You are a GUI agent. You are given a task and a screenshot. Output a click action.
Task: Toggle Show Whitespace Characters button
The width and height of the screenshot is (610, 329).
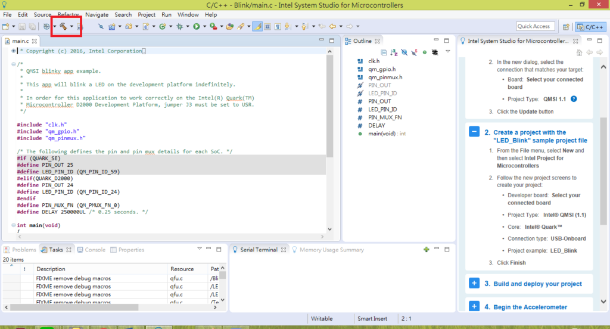[278, 26]
